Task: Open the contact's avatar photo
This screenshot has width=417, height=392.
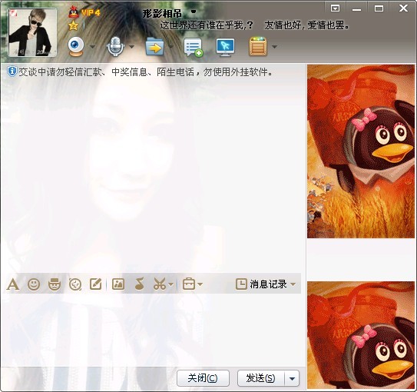Action: click(32, 32)
